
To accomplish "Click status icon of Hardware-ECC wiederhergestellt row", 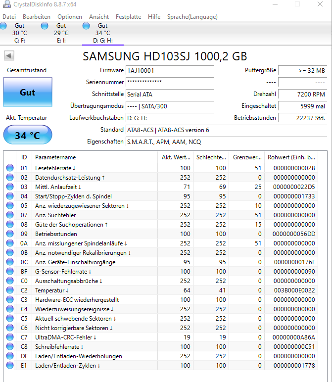I will tap(10, 299).
